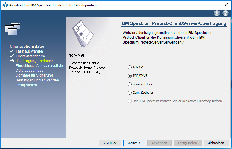Click the checkmark beside Clientknotenname
The height and width of the screenshot is (149, 232).
(x=12, y=56)
